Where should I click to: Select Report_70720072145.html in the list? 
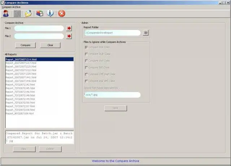coord(39,88)
